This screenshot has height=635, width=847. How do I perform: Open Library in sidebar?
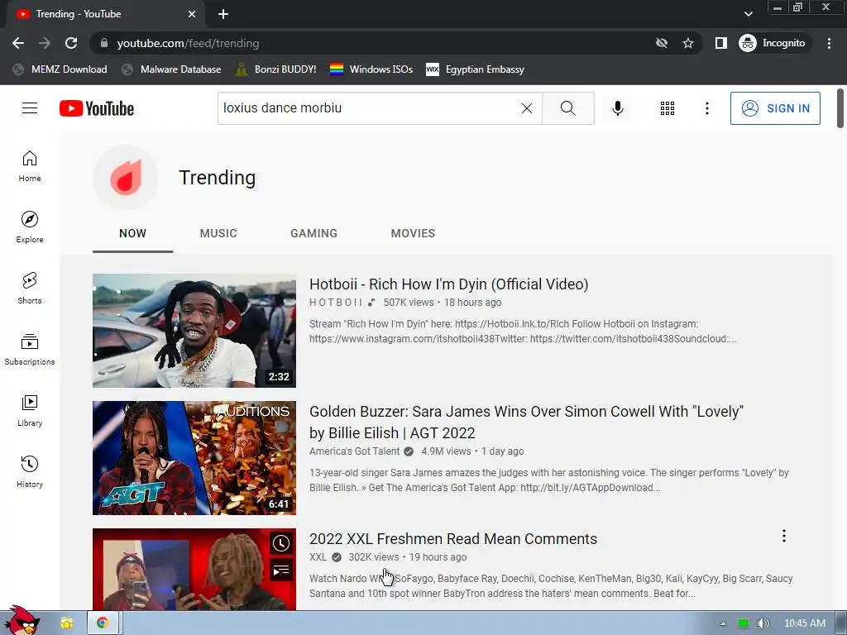click(x=30, y=411)
